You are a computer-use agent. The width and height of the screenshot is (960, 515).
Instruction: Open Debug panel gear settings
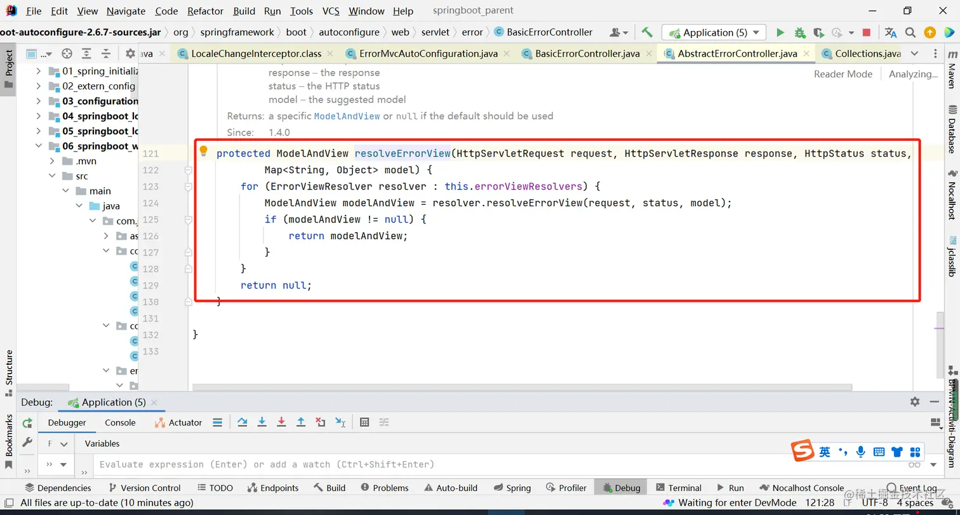[915, 401]
